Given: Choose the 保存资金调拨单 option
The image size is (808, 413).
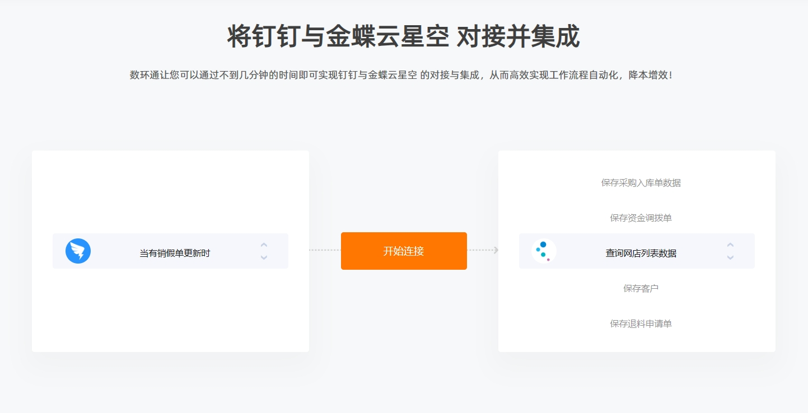Looking at the screenshot, I should (x=641, y=218).
